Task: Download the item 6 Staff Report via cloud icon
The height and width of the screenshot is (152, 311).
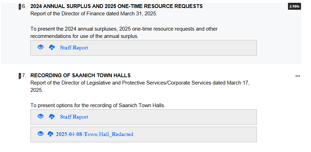Action: [52, 48]
